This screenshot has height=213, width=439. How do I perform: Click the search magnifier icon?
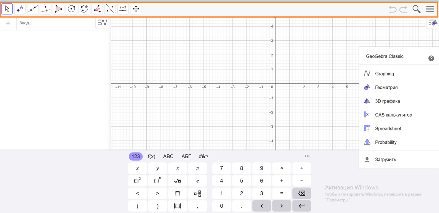coord(417,9)
